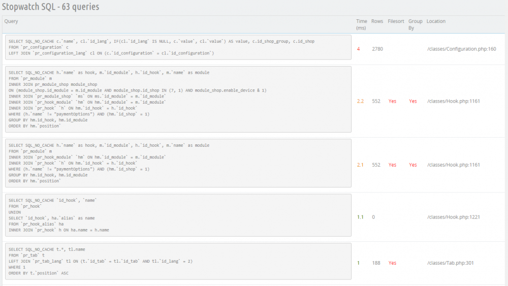Viewport: 508px width, 286px height.
Task: Open the /classes/Hook.php:1221 location
Action: tap(453, 217)
